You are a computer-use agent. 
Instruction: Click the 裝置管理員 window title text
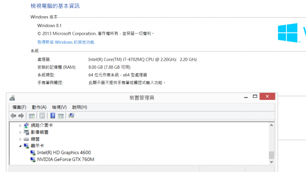(142, 98)
